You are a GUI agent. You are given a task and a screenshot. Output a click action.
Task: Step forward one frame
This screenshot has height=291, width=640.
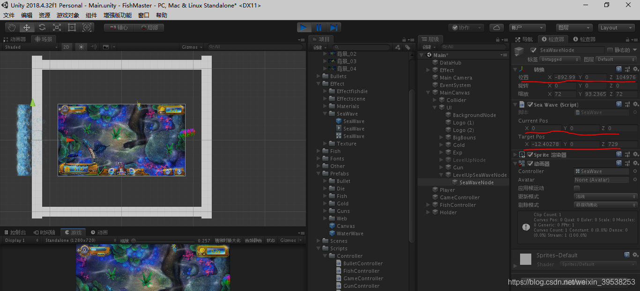(x=334, y=28)
